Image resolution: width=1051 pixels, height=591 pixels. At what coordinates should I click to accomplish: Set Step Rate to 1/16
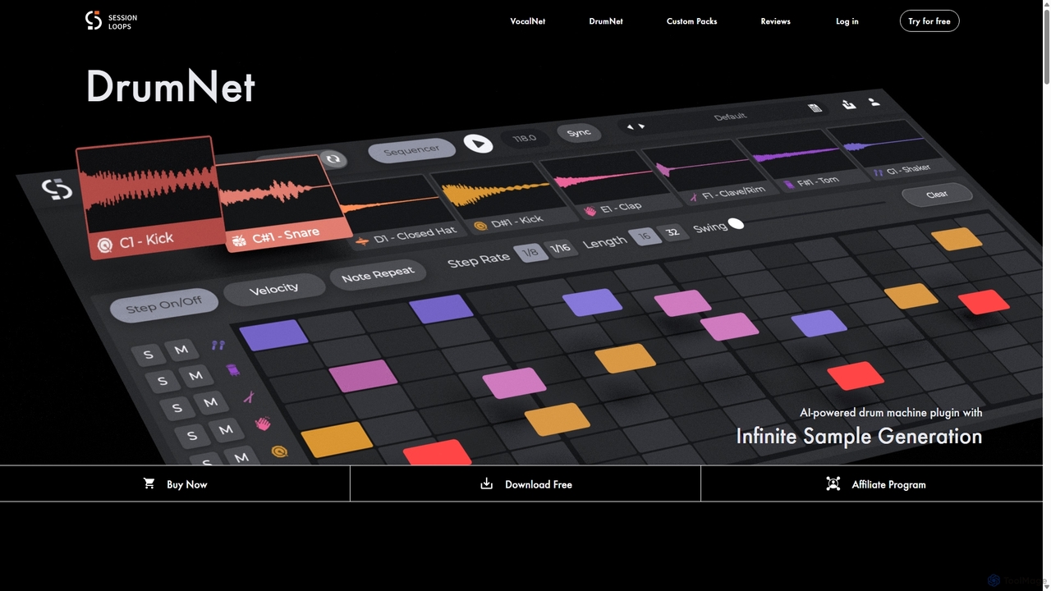[x=561, y=248]
